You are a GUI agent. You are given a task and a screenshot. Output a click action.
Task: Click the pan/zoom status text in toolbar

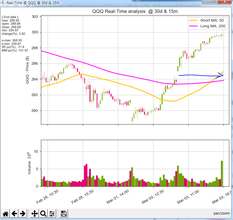[x=221, y=213]
